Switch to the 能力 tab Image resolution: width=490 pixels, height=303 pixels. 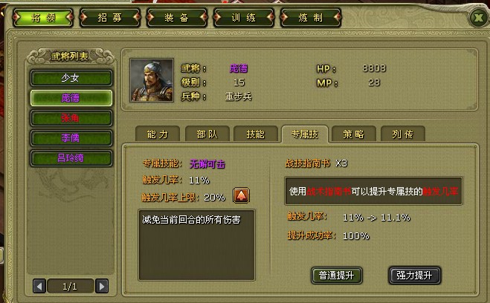click(x=158, y=134)
